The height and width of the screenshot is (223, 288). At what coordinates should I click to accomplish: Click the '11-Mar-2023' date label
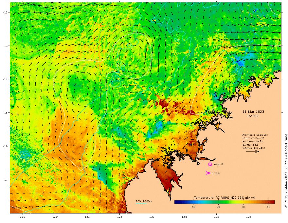coord(253,112)
